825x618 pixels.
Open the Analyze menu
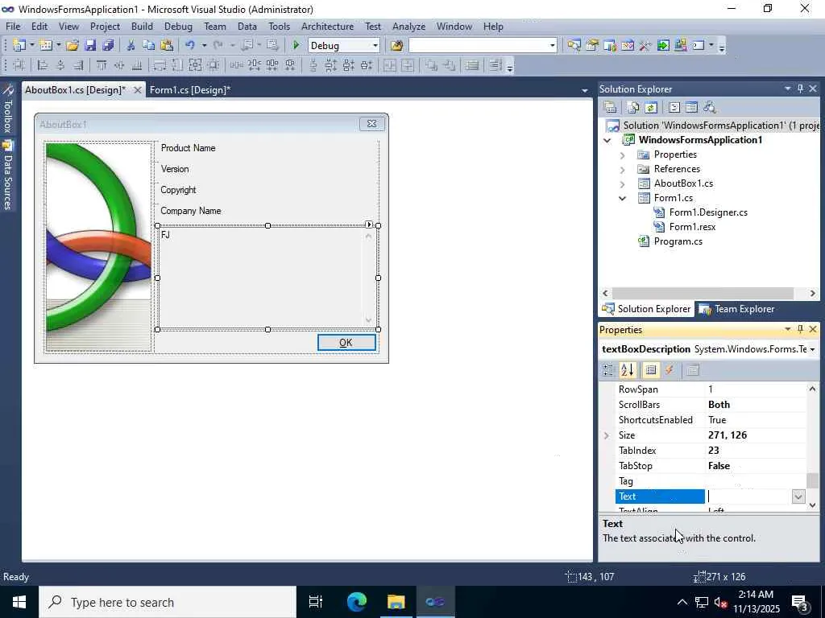(x=408, y=27)
